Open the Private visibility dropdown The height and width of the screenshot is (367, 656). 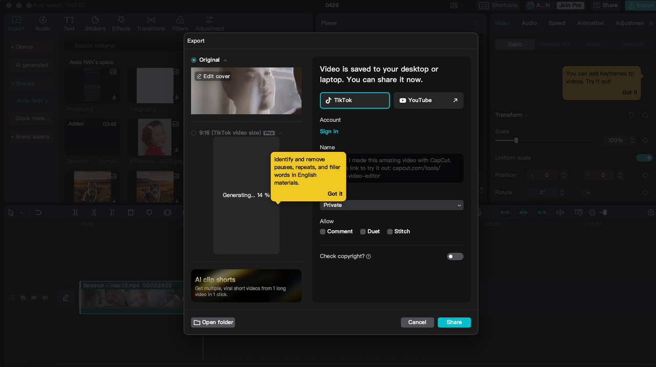click(x=392, y=205)
